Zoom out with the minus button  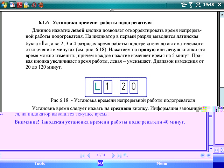(x=203, y=155)
